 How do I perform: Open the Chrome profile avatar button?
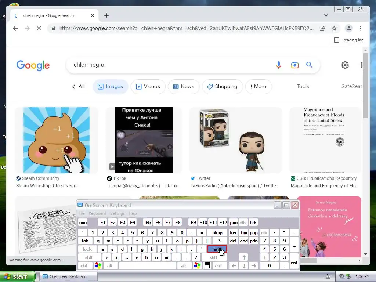click(349, 28)
